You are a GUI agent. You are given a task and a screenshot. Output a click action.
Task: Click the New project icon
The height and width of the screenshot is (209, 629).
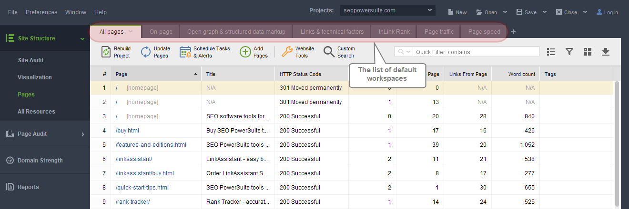pos(450,12)
